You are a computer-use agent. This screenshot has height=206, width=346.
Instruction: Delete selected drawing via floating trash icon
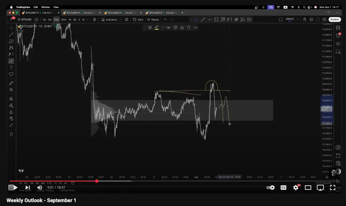click(189, 28)
